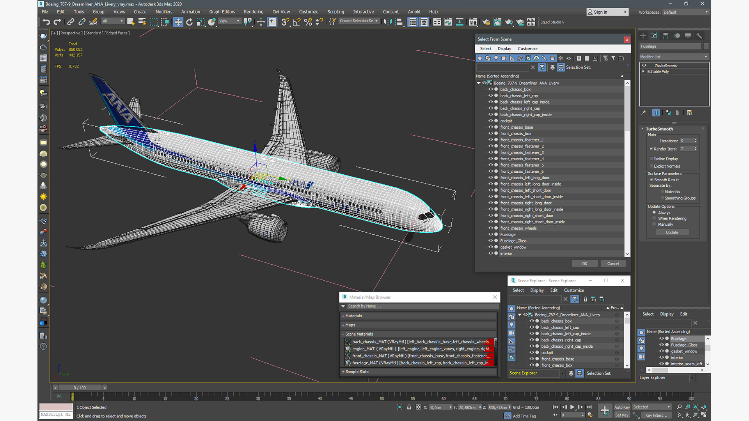Open the Modifier List dropdown
This screenshot has height=421, width=749.
[x=674, y=57]
